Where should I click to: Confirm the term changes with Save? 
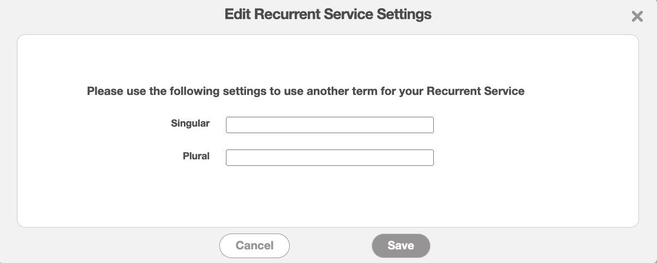(401, 246)
